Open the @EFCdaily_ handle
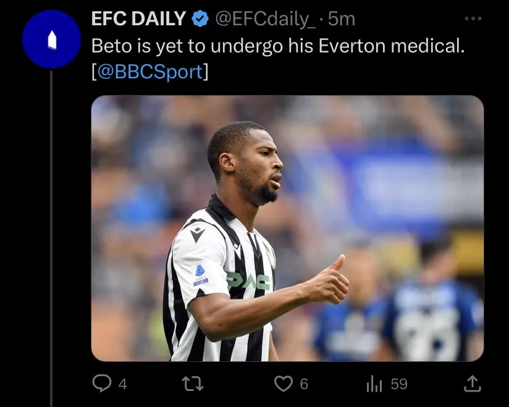The width and height of the screenshot is (509, 407). point(264,20)
